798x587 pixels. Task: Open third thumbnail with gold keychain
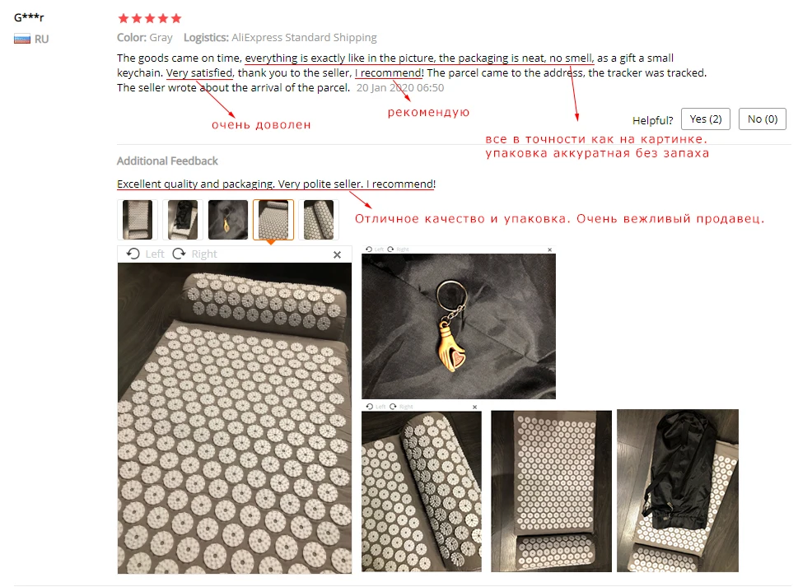[228, 220]
